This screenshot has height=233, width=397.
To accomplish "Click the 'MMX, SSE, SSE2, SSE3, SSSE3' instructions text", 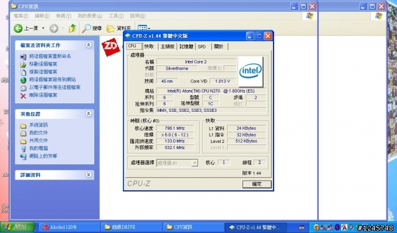I will click(187, 111).
